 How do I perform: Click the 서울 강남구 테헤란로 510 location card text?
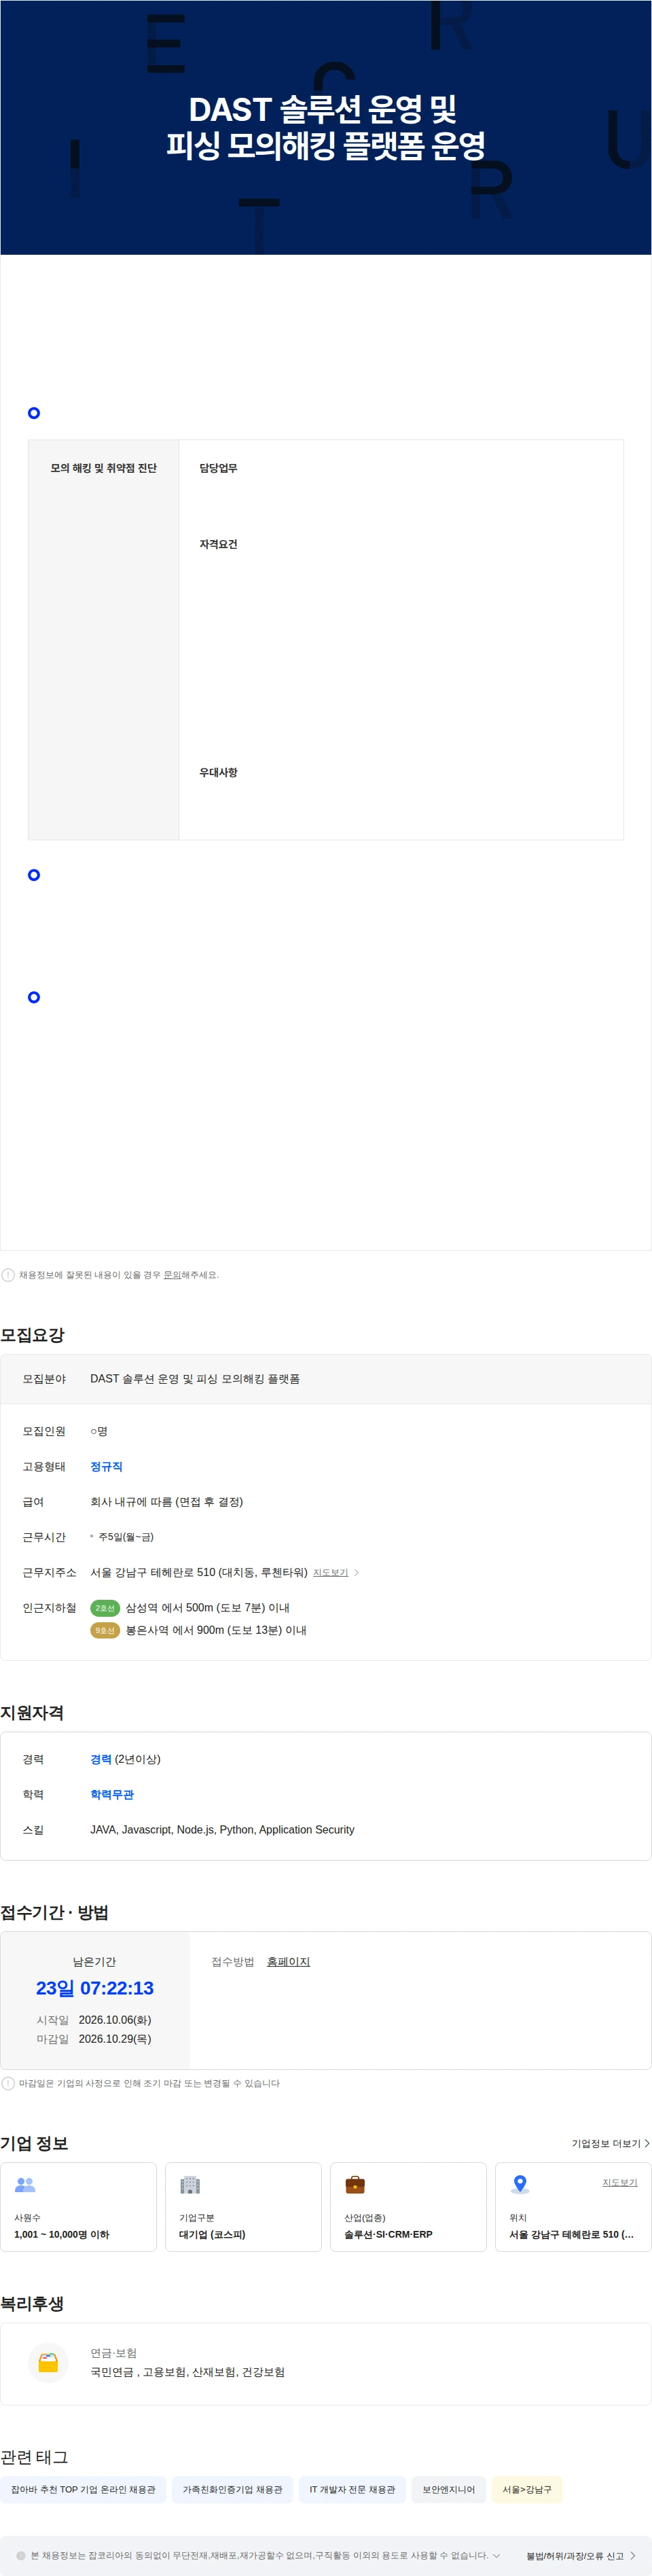(x=571, y=2234)
